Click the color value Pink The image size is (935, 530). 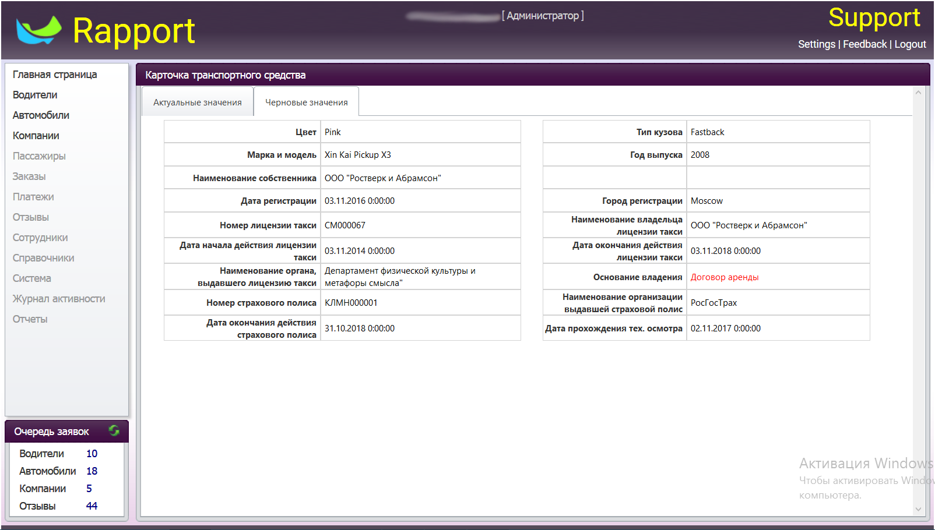click(x=333, y=132)
